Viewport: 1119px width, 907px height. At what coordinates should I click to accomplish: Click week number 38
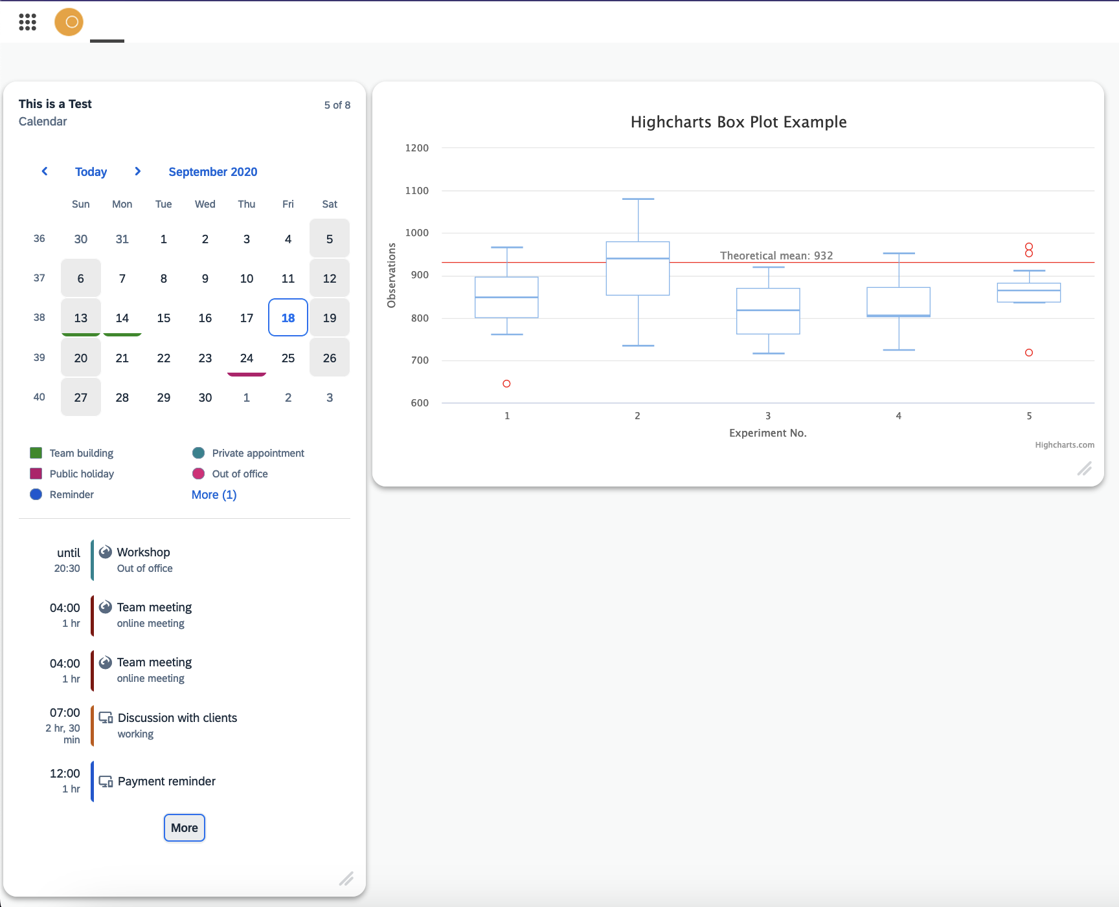(40, 318)
